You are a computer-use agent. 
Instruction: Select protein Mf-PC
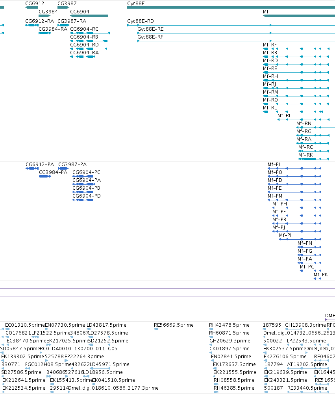click(x=307, y=266)
